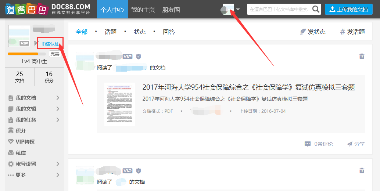380x191 pixels.
Task: Delete the second feed post via trash icon
Action: [362, 170]
